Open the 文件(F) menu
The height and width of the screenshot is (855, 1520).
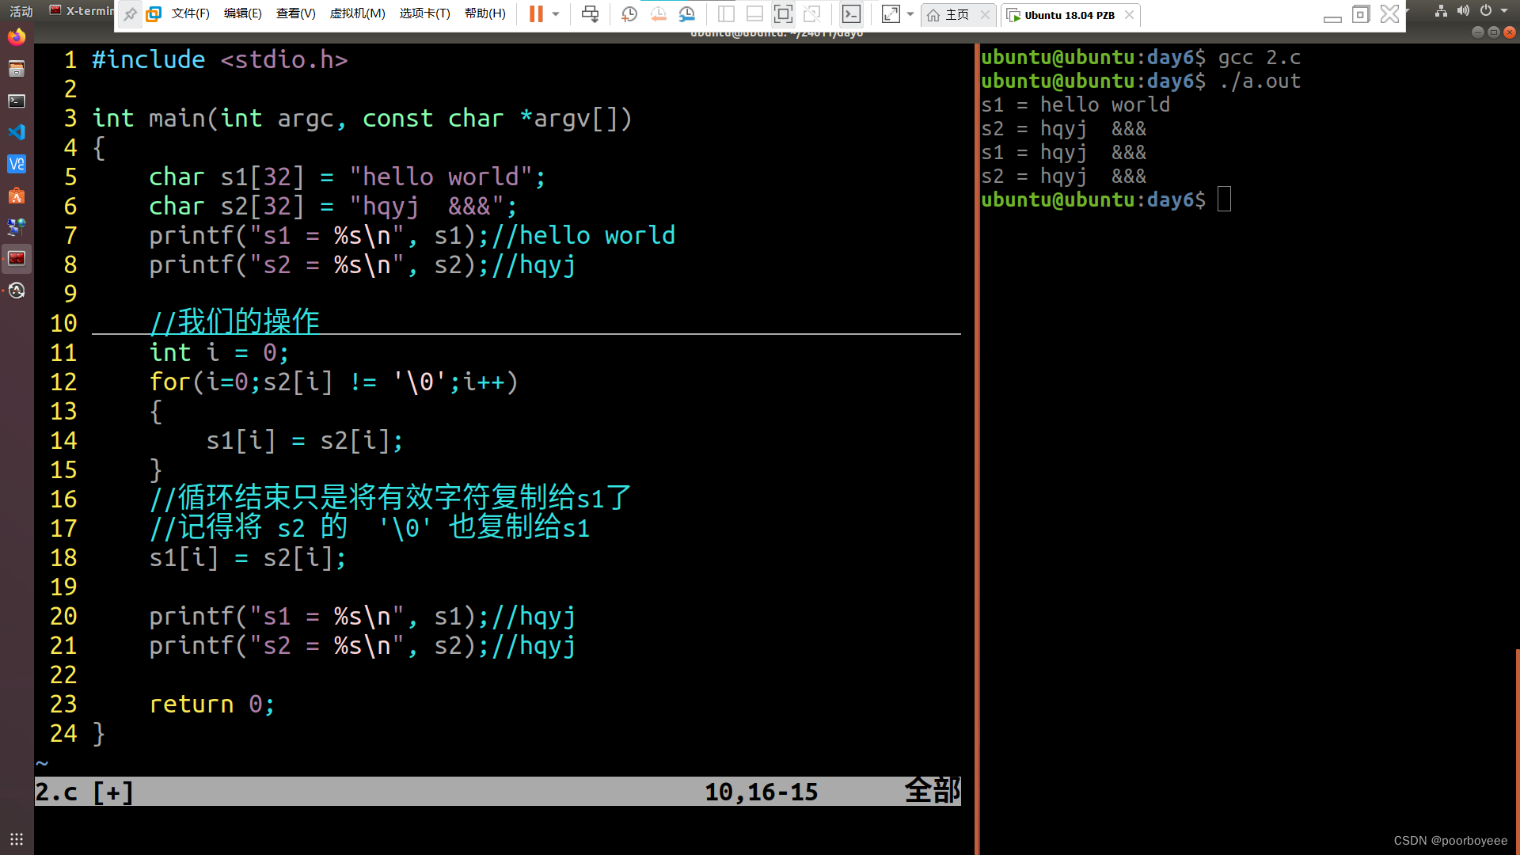tap(190, 14)
